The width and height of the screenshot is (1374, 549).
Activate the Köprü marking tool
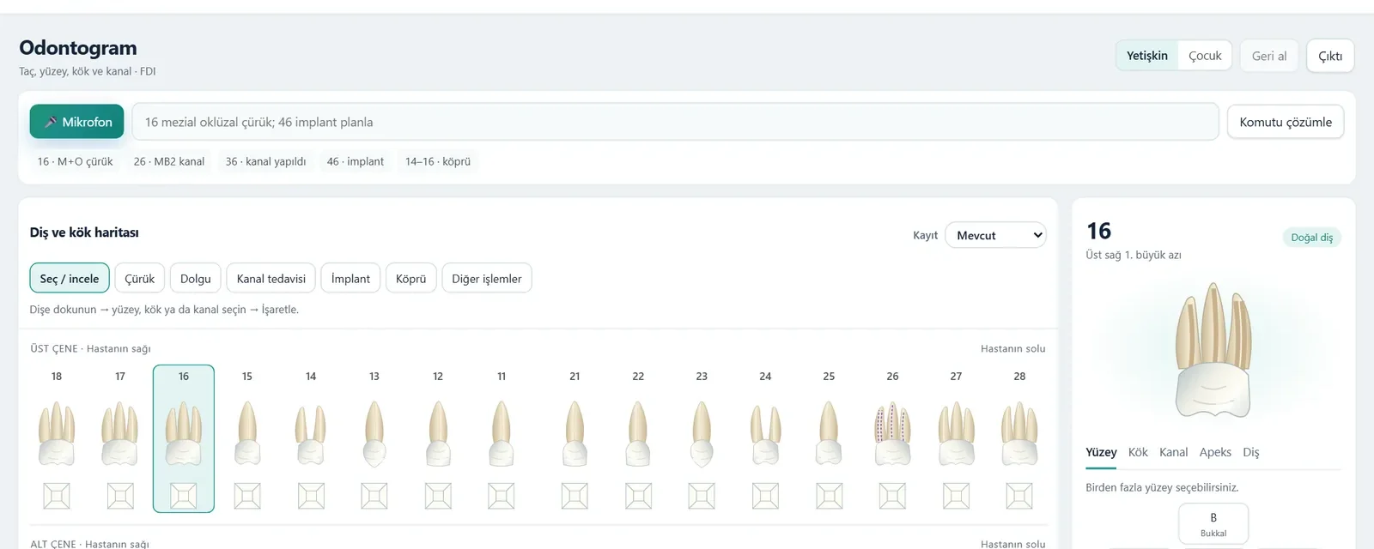click(411, 278)
